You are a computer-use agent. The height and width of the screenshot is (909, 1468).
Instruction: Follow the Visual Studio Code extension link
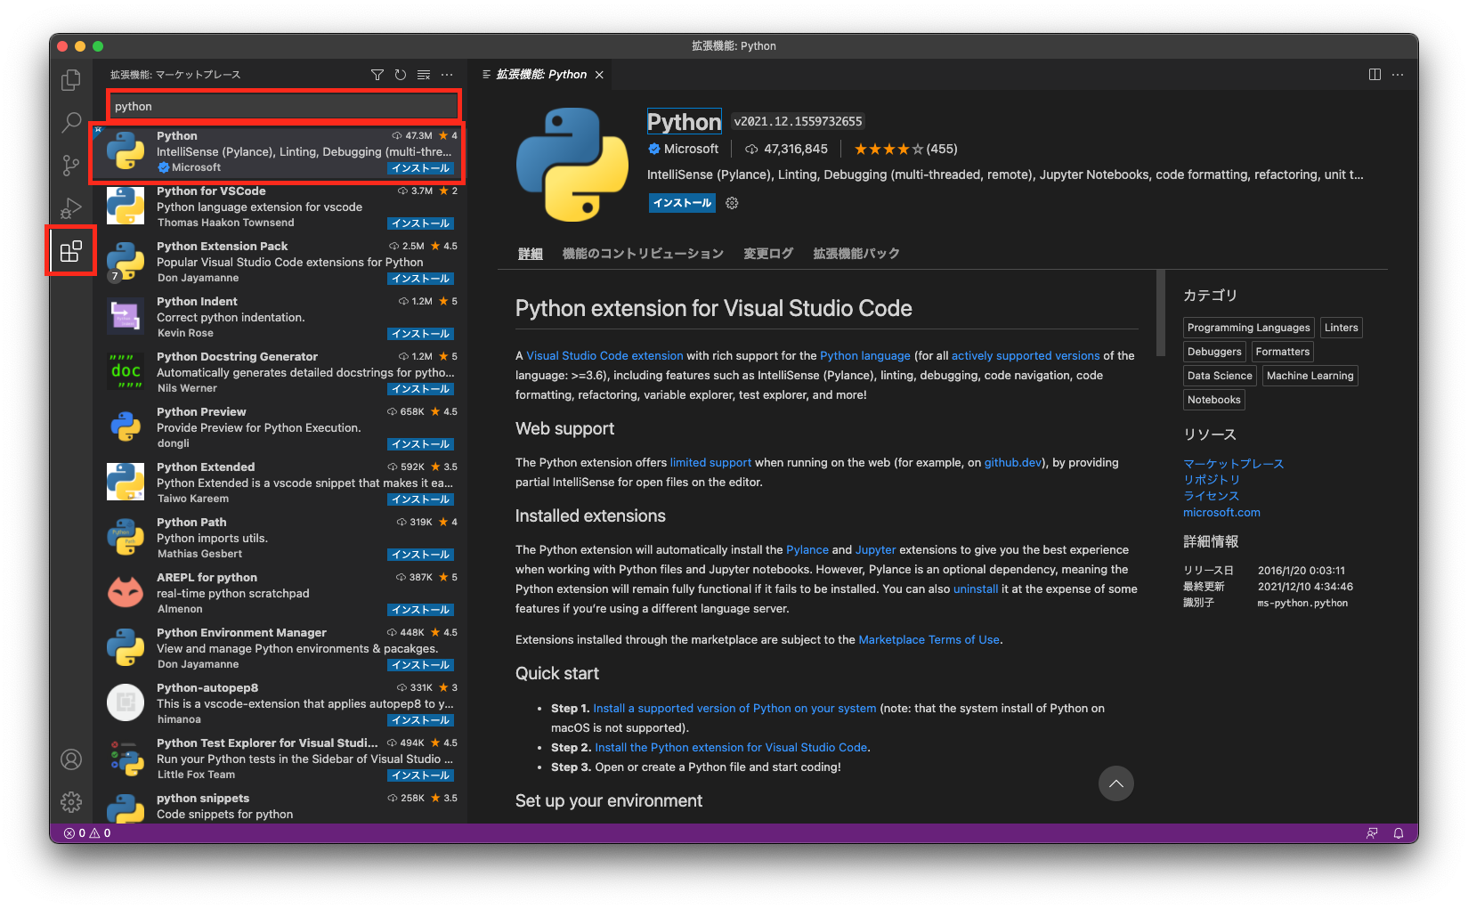click(x=604, y=355)
